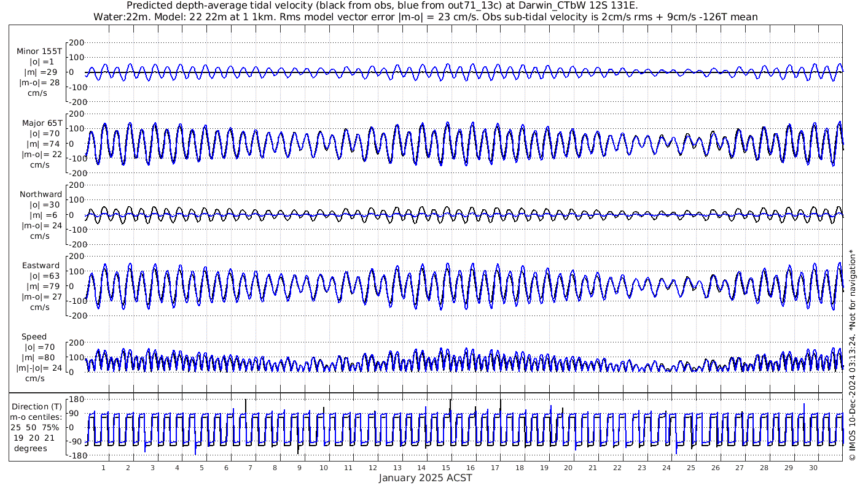This screenshot has height=491, width=860.
Task: Click the 180 tick of the Direction y-axis
Action: click(x=76, y=400)
